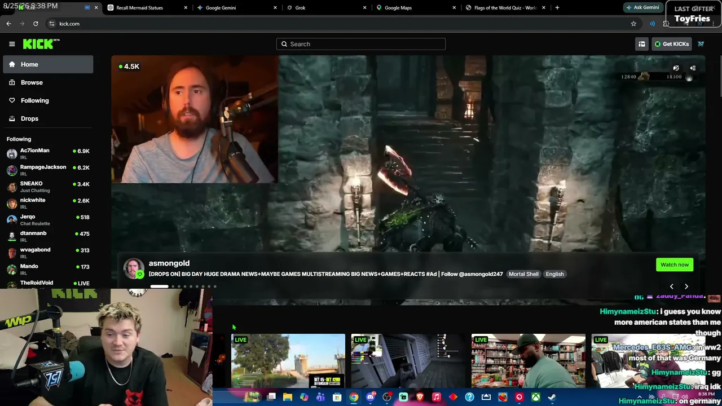This screenshot has width=722, height=406.
Task: Open the new tab plus button
Action: (557, 8)
